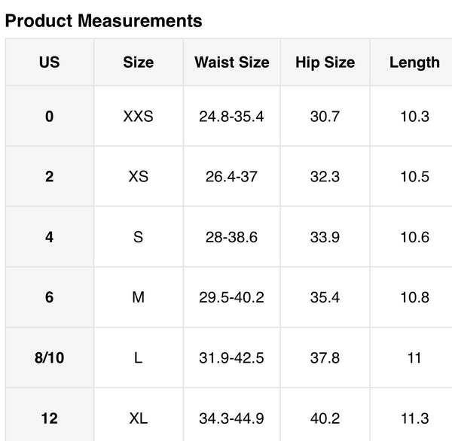Click the Waist Size column header
Viewport: 452px width, 441px height.
[x=231, y=62]
